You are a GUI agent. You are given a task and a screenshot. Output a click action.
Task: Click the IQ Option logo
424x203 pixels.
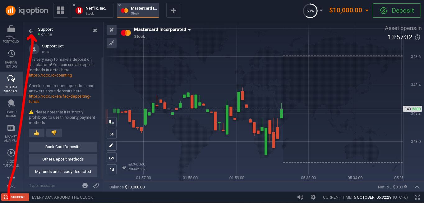pos(27,11)
